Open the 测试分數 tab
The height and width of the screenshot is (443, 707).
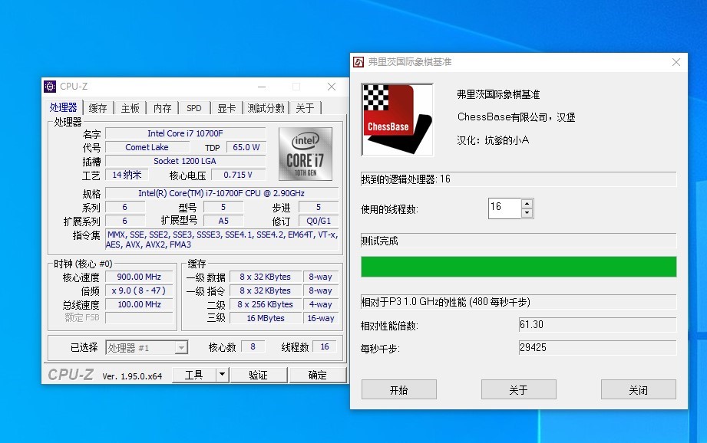tap(266, 108)
